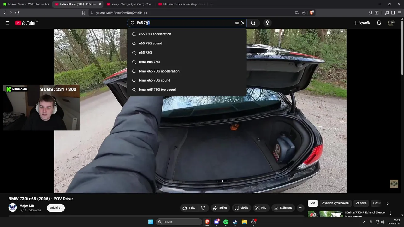Open the Major MB channel avatar
The height and width of the screenshot is (227, 404).
(x=13, y=207)
